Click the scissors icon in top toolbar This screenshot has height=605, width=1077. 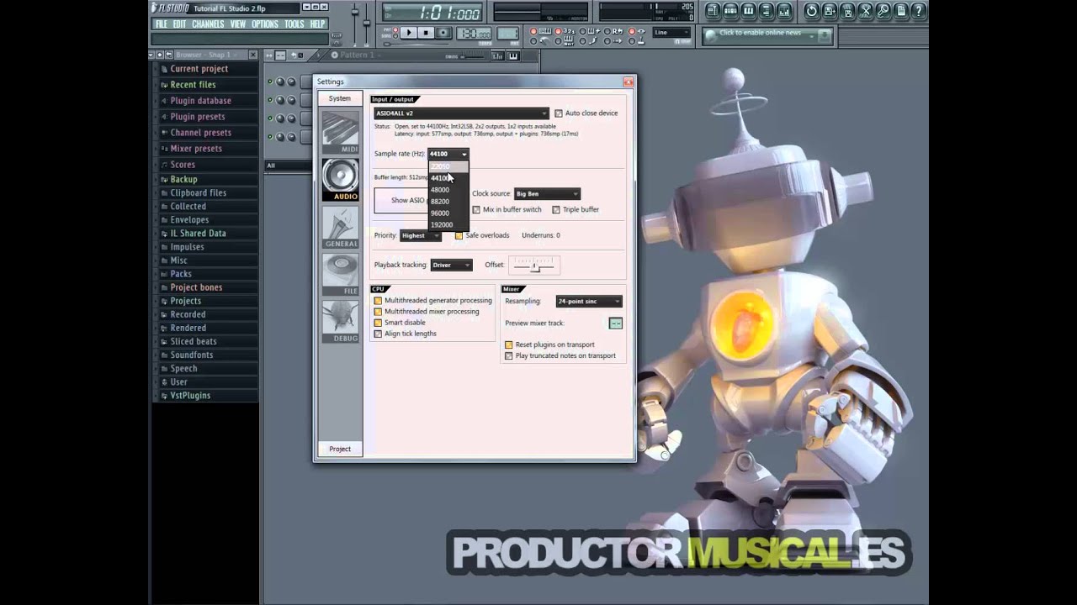(865, 10)
